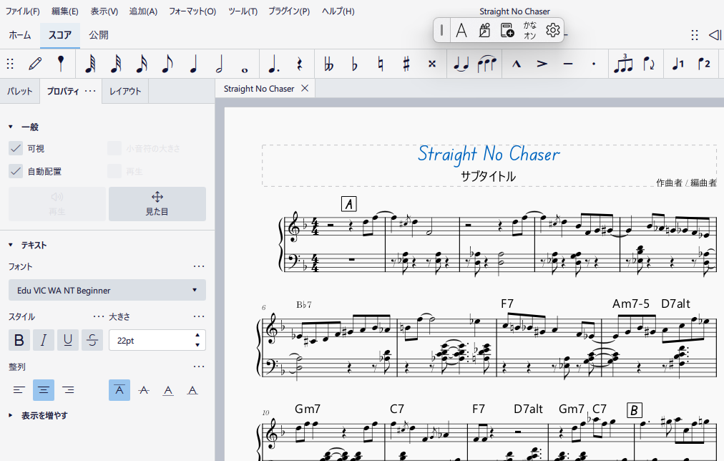The width and height of the screenshot is (724, 461).
Task: Flip the note direction
Action: (x=649, y=64)
